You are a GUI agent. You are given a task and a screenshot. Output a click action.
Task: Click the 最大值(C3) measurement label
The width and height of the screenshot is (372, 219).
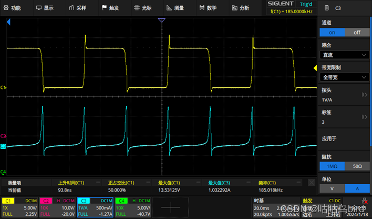pos(219,183)
